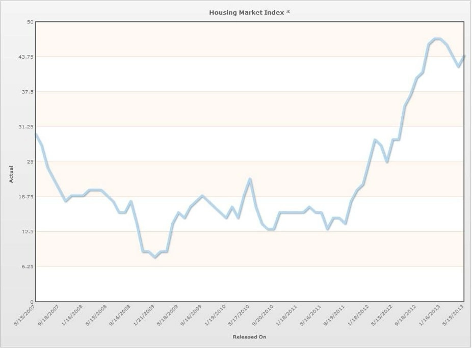472x348 pixels.
Task: Click the 9/19/2011 date tick label
Action: (334, 315)
